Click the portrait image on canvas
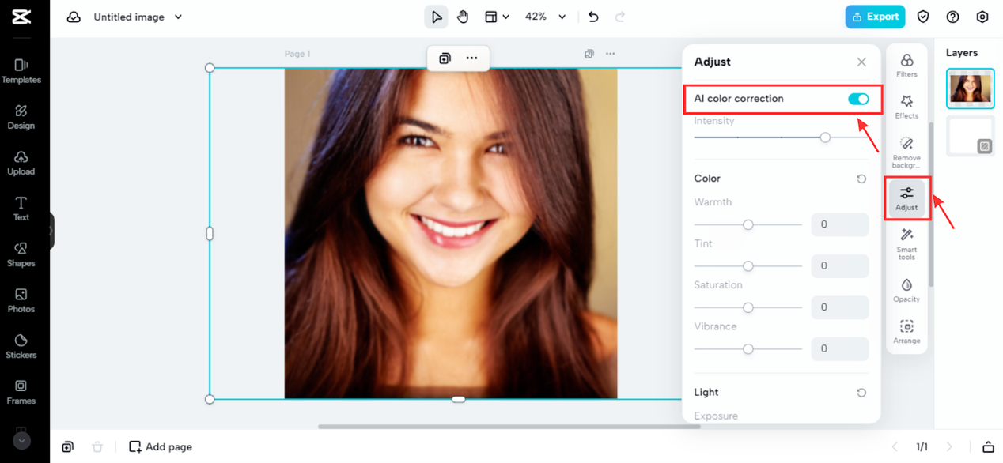Image resolution: width=1003 pixels, height=463 pixels. click(x=451, y=233)
